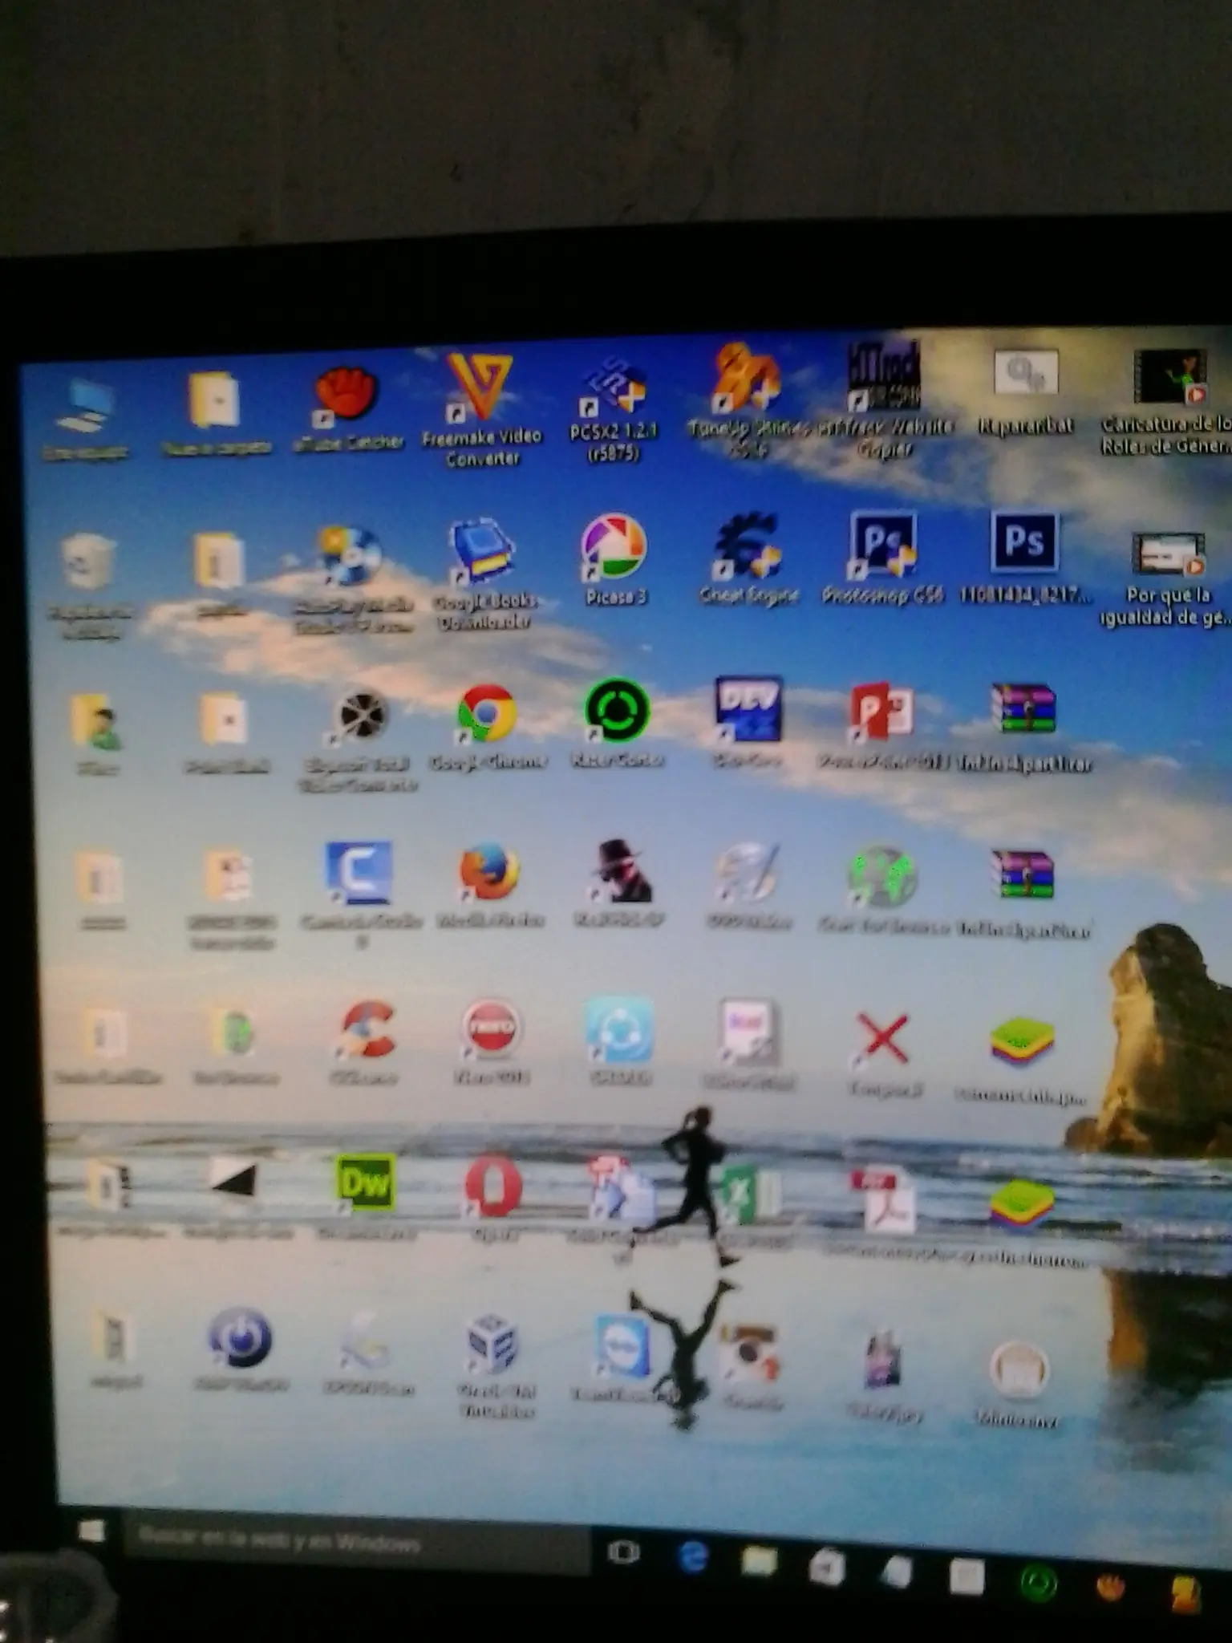This screenshot has height=1643, width=1232.
Task: Click the green Razer icon on the taskbar
Action: [1039, 1583]
